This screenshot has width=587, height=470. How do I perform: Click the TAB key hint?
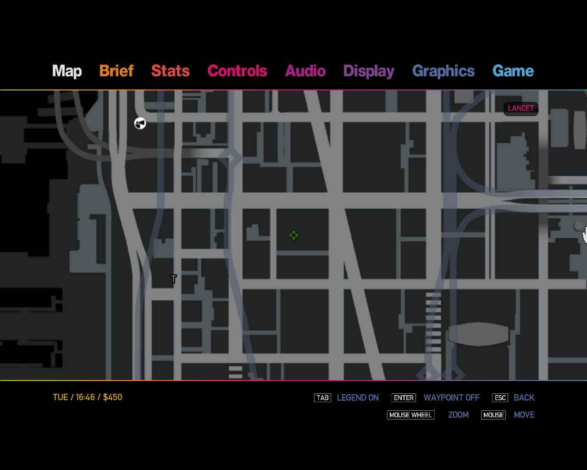[322, 398]
